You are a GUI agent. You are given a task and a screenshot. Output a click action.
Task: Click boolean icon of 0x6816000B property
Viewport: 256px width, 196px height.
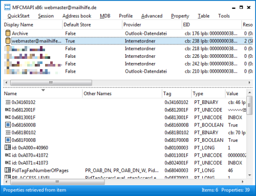click(8, 125)
